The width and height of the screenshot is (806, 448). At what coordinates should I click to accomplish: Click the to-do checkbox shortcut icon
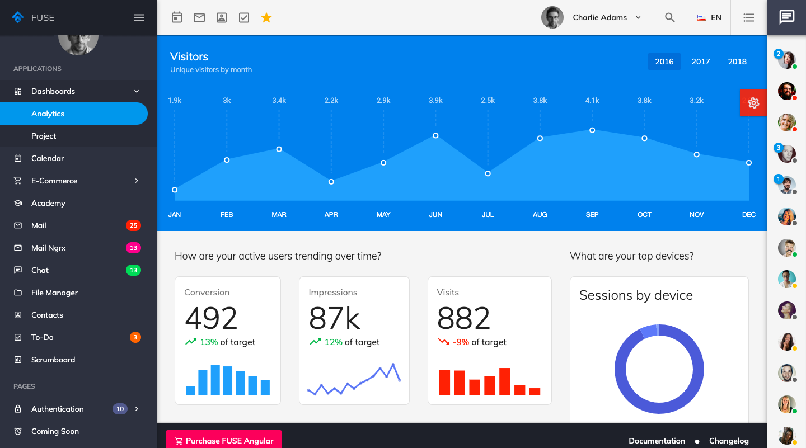click(x=244, y=18)
